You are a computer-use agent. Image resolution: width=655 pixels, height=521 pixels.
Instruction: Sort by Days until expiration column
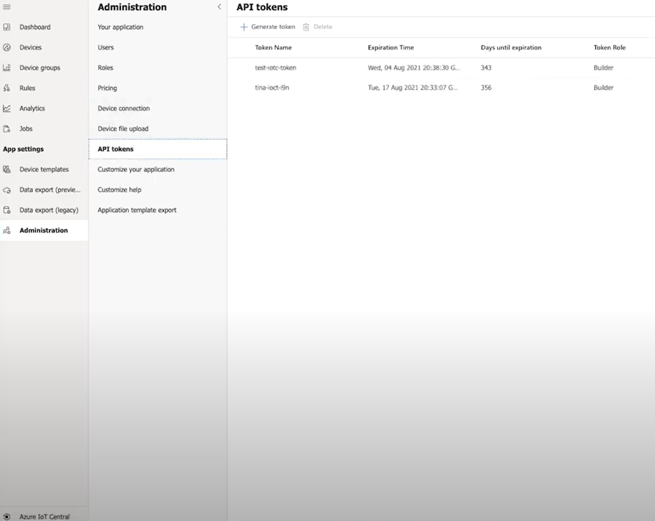click(511, 48)
